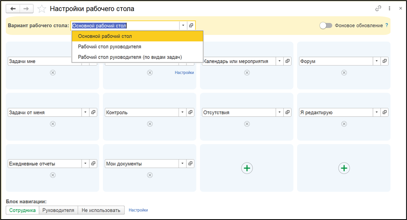Select Сотрудника navigation block option
This screenshot has height=220, width=407.
22,210
